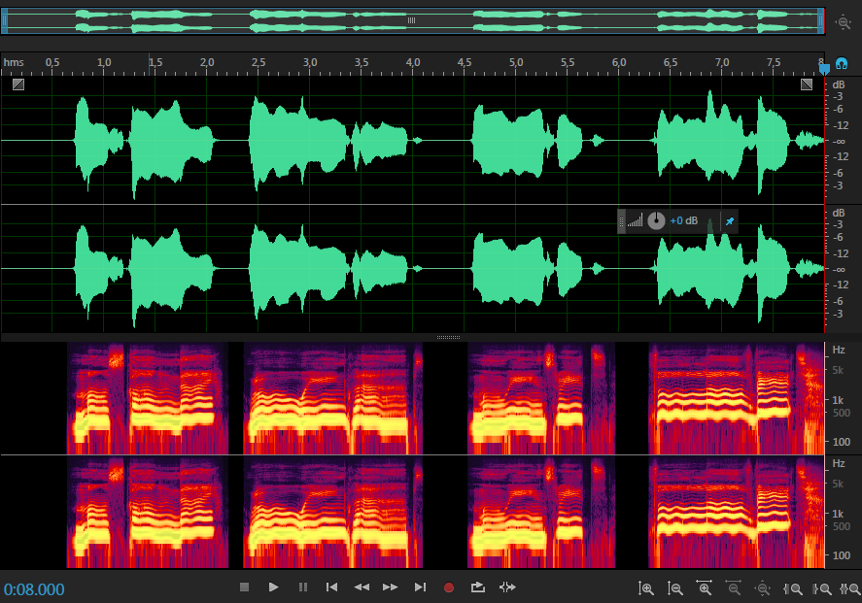Start recording with the red Record button
Viewport: 862px width, 603px height.
pyautogui.click(x=449, y=587)
